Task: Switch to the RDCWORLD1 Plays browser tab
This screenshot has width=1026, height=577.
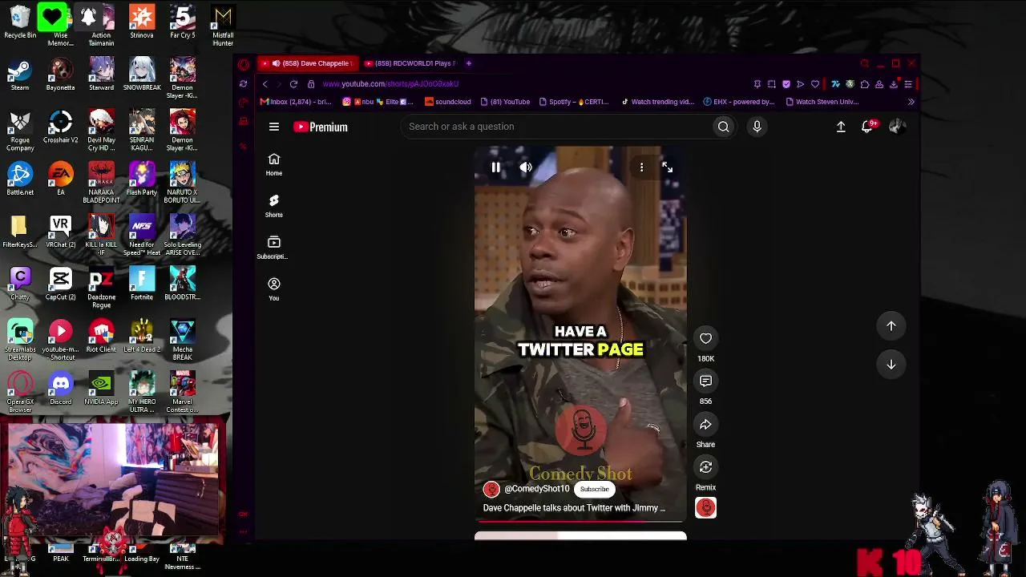Action: click(410, 63)
